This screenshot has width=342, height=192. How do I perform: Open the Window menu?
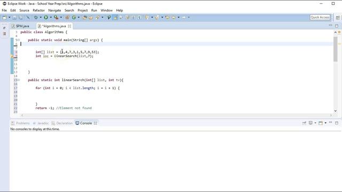tap(106, 10)
